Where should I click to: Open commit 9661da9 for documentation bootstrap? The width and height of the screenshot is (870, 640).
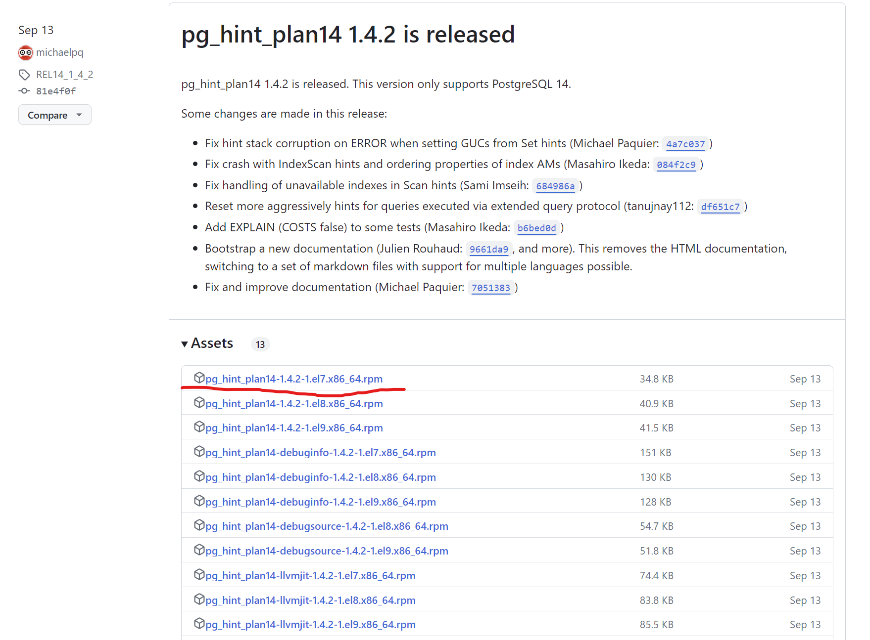tap(489, 249)
